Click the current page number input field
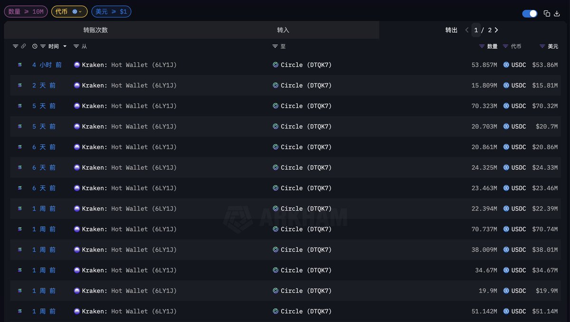 [x=476, y=30]
